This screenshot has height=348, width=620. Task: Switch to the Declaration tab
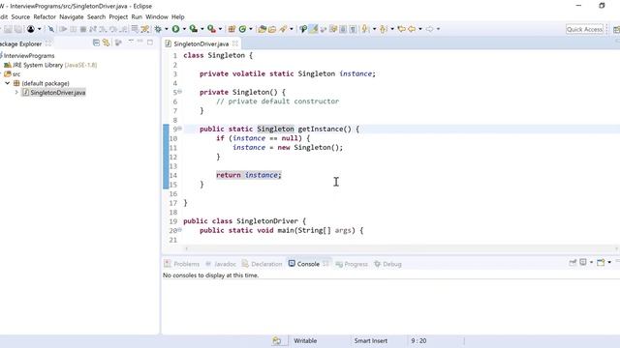(263, 264)
